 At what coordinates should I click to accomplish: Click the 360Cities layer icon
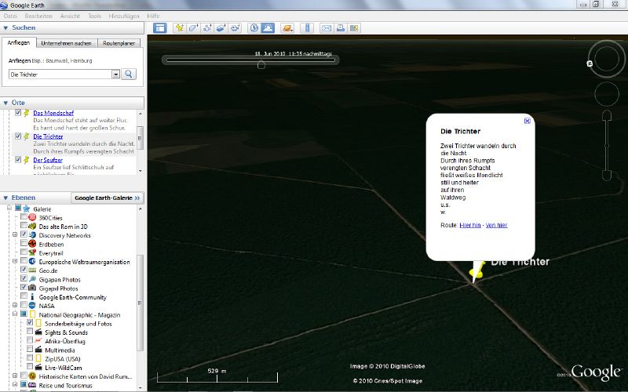click(x=32, y=218)
